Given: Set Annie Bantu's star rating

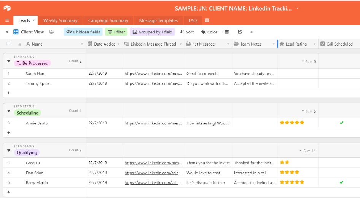Looking at the screenshot, I should coord(292,123).
